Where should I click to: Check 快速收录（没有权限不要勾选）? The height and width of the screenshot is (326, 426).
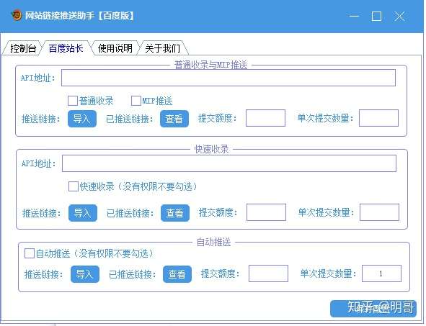pyautogui.click(x=74, y=186)
